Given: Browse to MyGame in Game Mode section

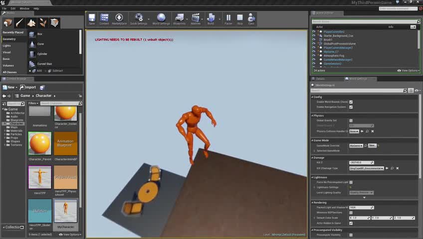Looking at the screenshot, I should tap(366, 145).
